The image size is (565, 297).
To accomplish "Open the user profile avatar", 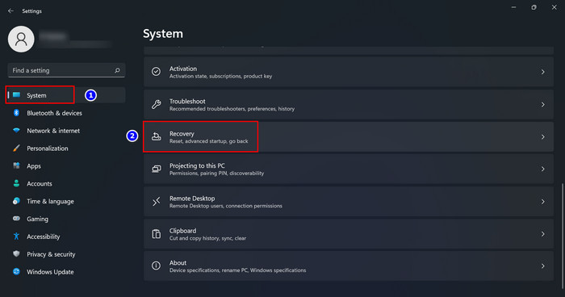I will pos(21,39).
